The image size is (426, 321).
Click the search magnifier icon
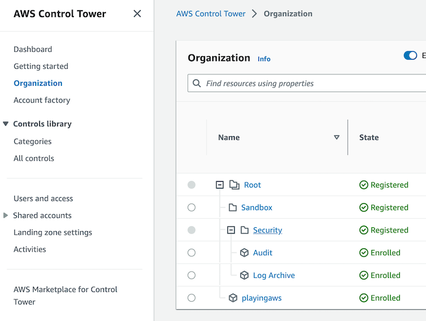[x=197, y=83]
